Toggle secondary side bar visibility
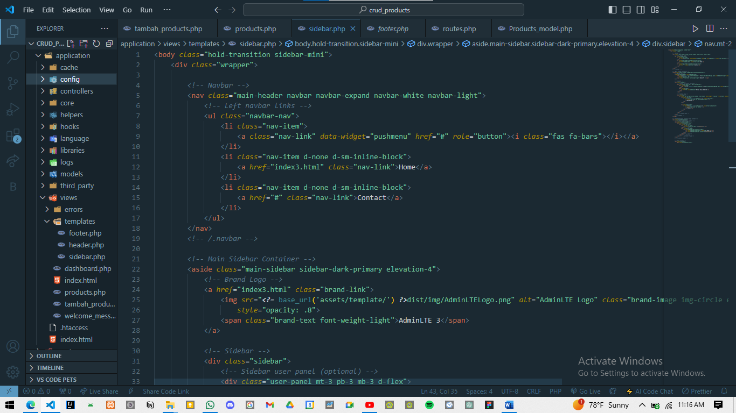This screenshot has height=413, width=736. coord(641,10)
